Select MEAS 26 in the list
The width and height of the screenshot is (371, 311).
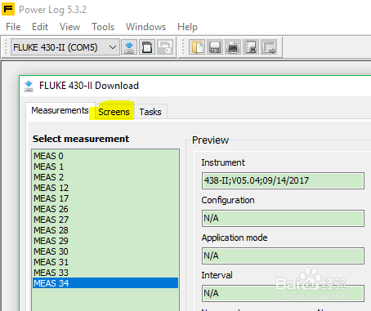105,209
